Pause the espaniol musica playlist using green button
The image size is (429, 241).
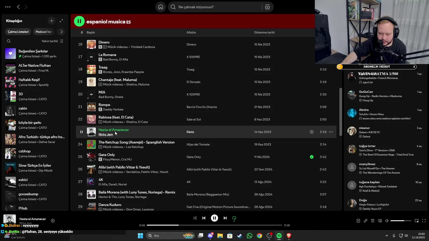click(79, 21)
